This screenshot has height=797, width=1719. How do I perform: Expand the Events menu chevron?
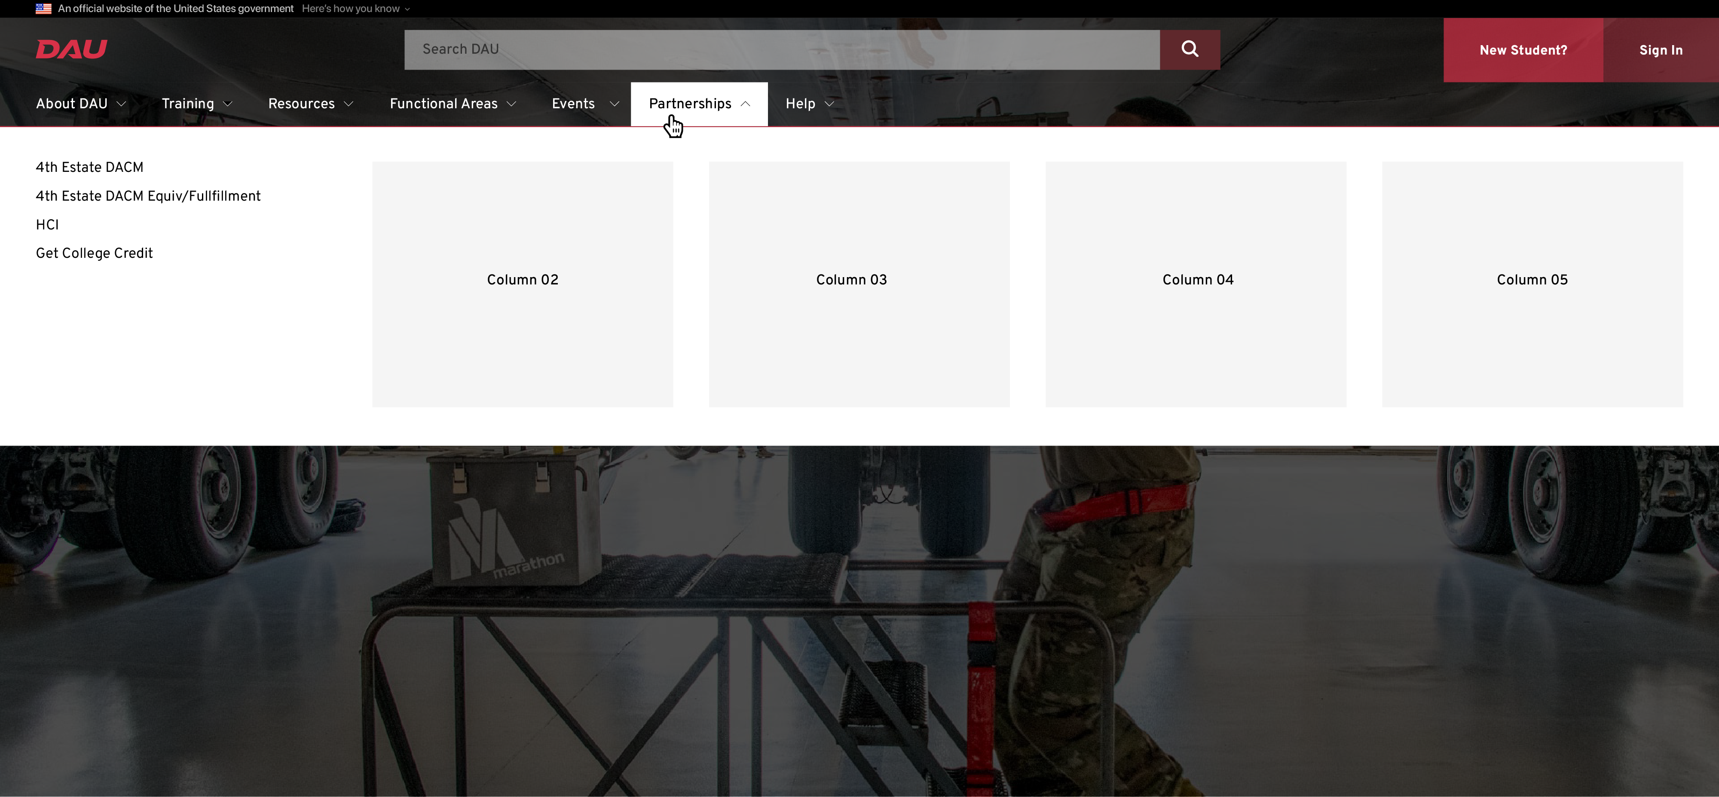coord(615,104)
